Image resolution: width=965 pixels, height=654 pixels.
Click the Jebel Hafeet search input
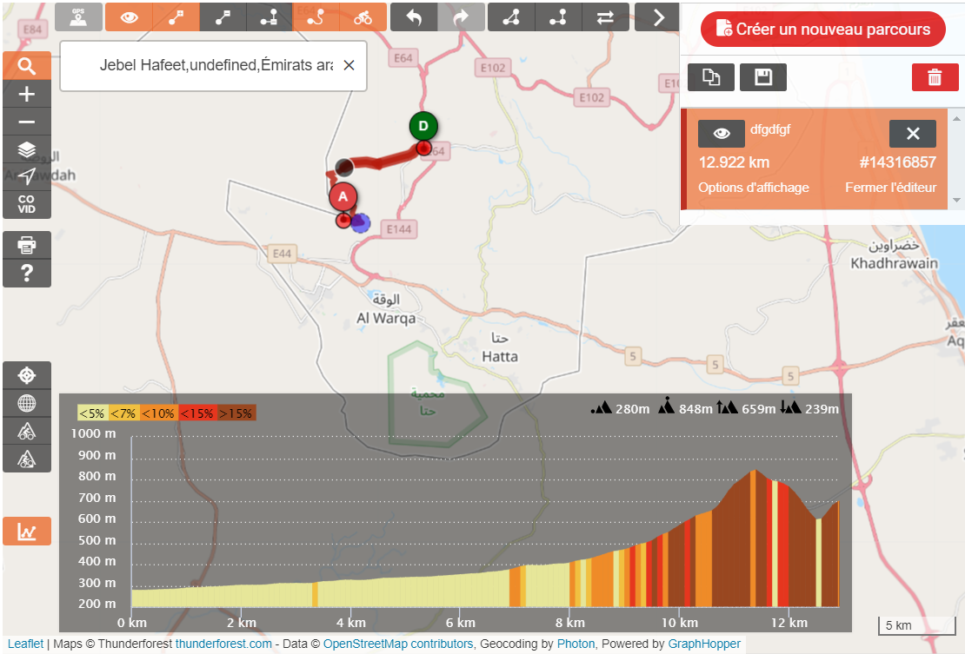pos(216,65)
